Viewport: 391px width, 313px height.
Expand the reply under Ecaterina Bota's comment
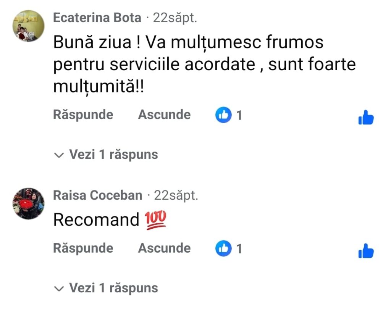(106, 155)
